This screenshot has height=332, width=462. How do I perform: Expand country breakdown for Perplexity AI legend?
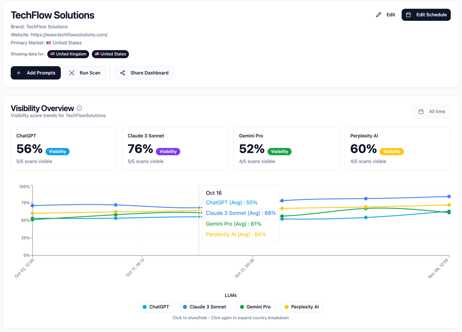pos(301,307)
